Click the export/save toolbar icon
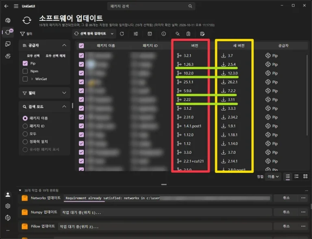Viewport: 312px width, 239px height. pyautogui.click(x=202, y=34)
